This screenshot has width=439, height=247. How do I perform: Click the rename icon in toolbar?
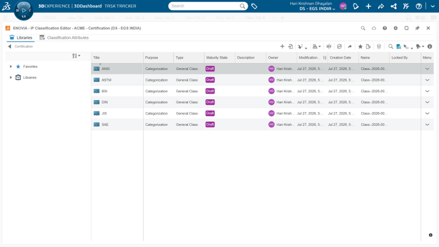tap(329, 46)
